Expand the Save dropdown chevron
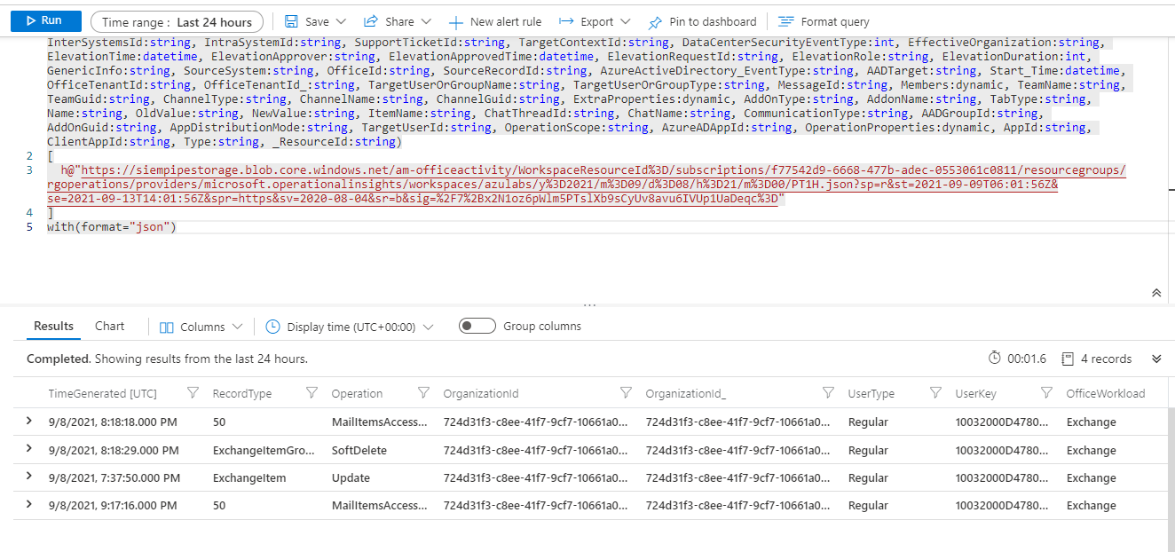 (x=342, y=21)
